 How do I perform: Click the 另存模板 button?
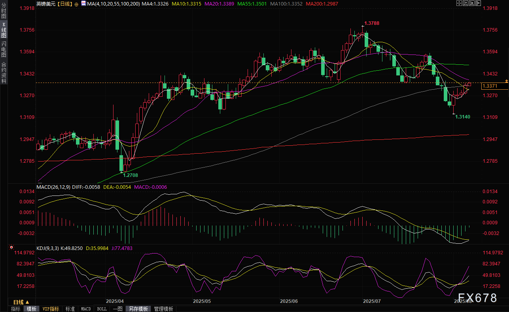tap(138, 309)
